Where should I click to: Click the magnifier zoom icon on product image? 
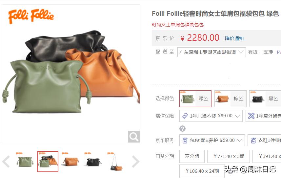tap(134, 137)
